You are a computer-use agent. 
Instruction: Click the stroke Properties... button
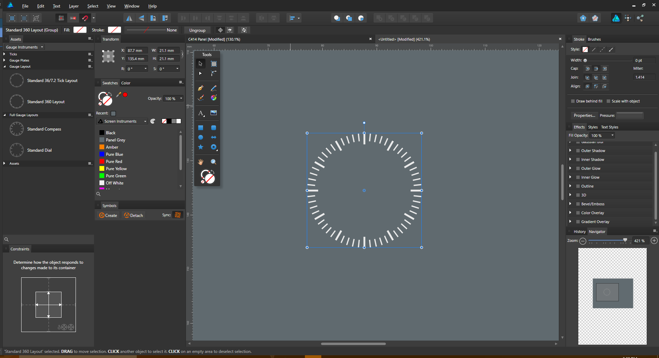coord(584,115)
